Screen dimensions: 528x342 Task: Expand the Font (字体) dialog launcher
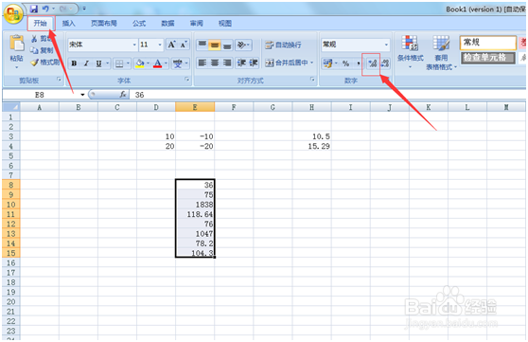pyautogui.click(x=186, y=80)
